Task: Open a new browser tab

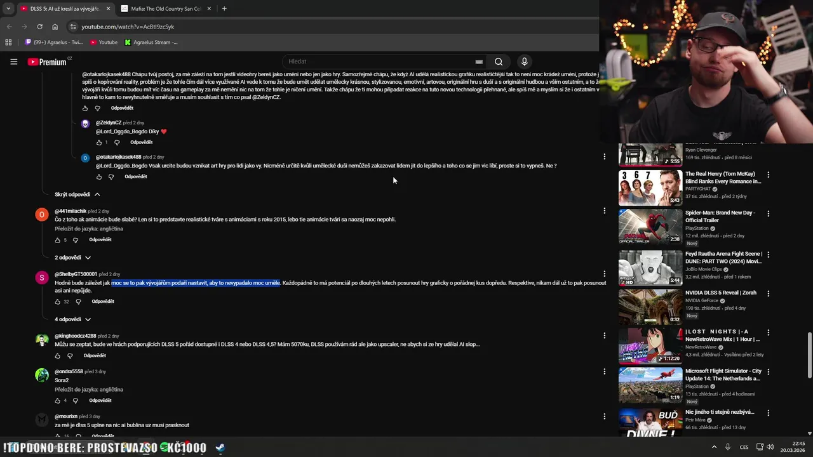Action: (x=224, y=9)
